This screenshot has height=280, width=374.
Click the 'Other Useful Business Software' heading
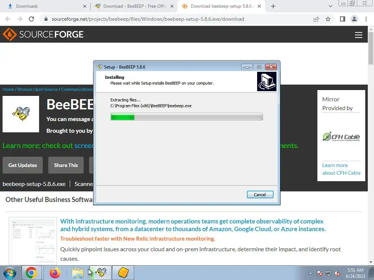click(x=49, y=199)
